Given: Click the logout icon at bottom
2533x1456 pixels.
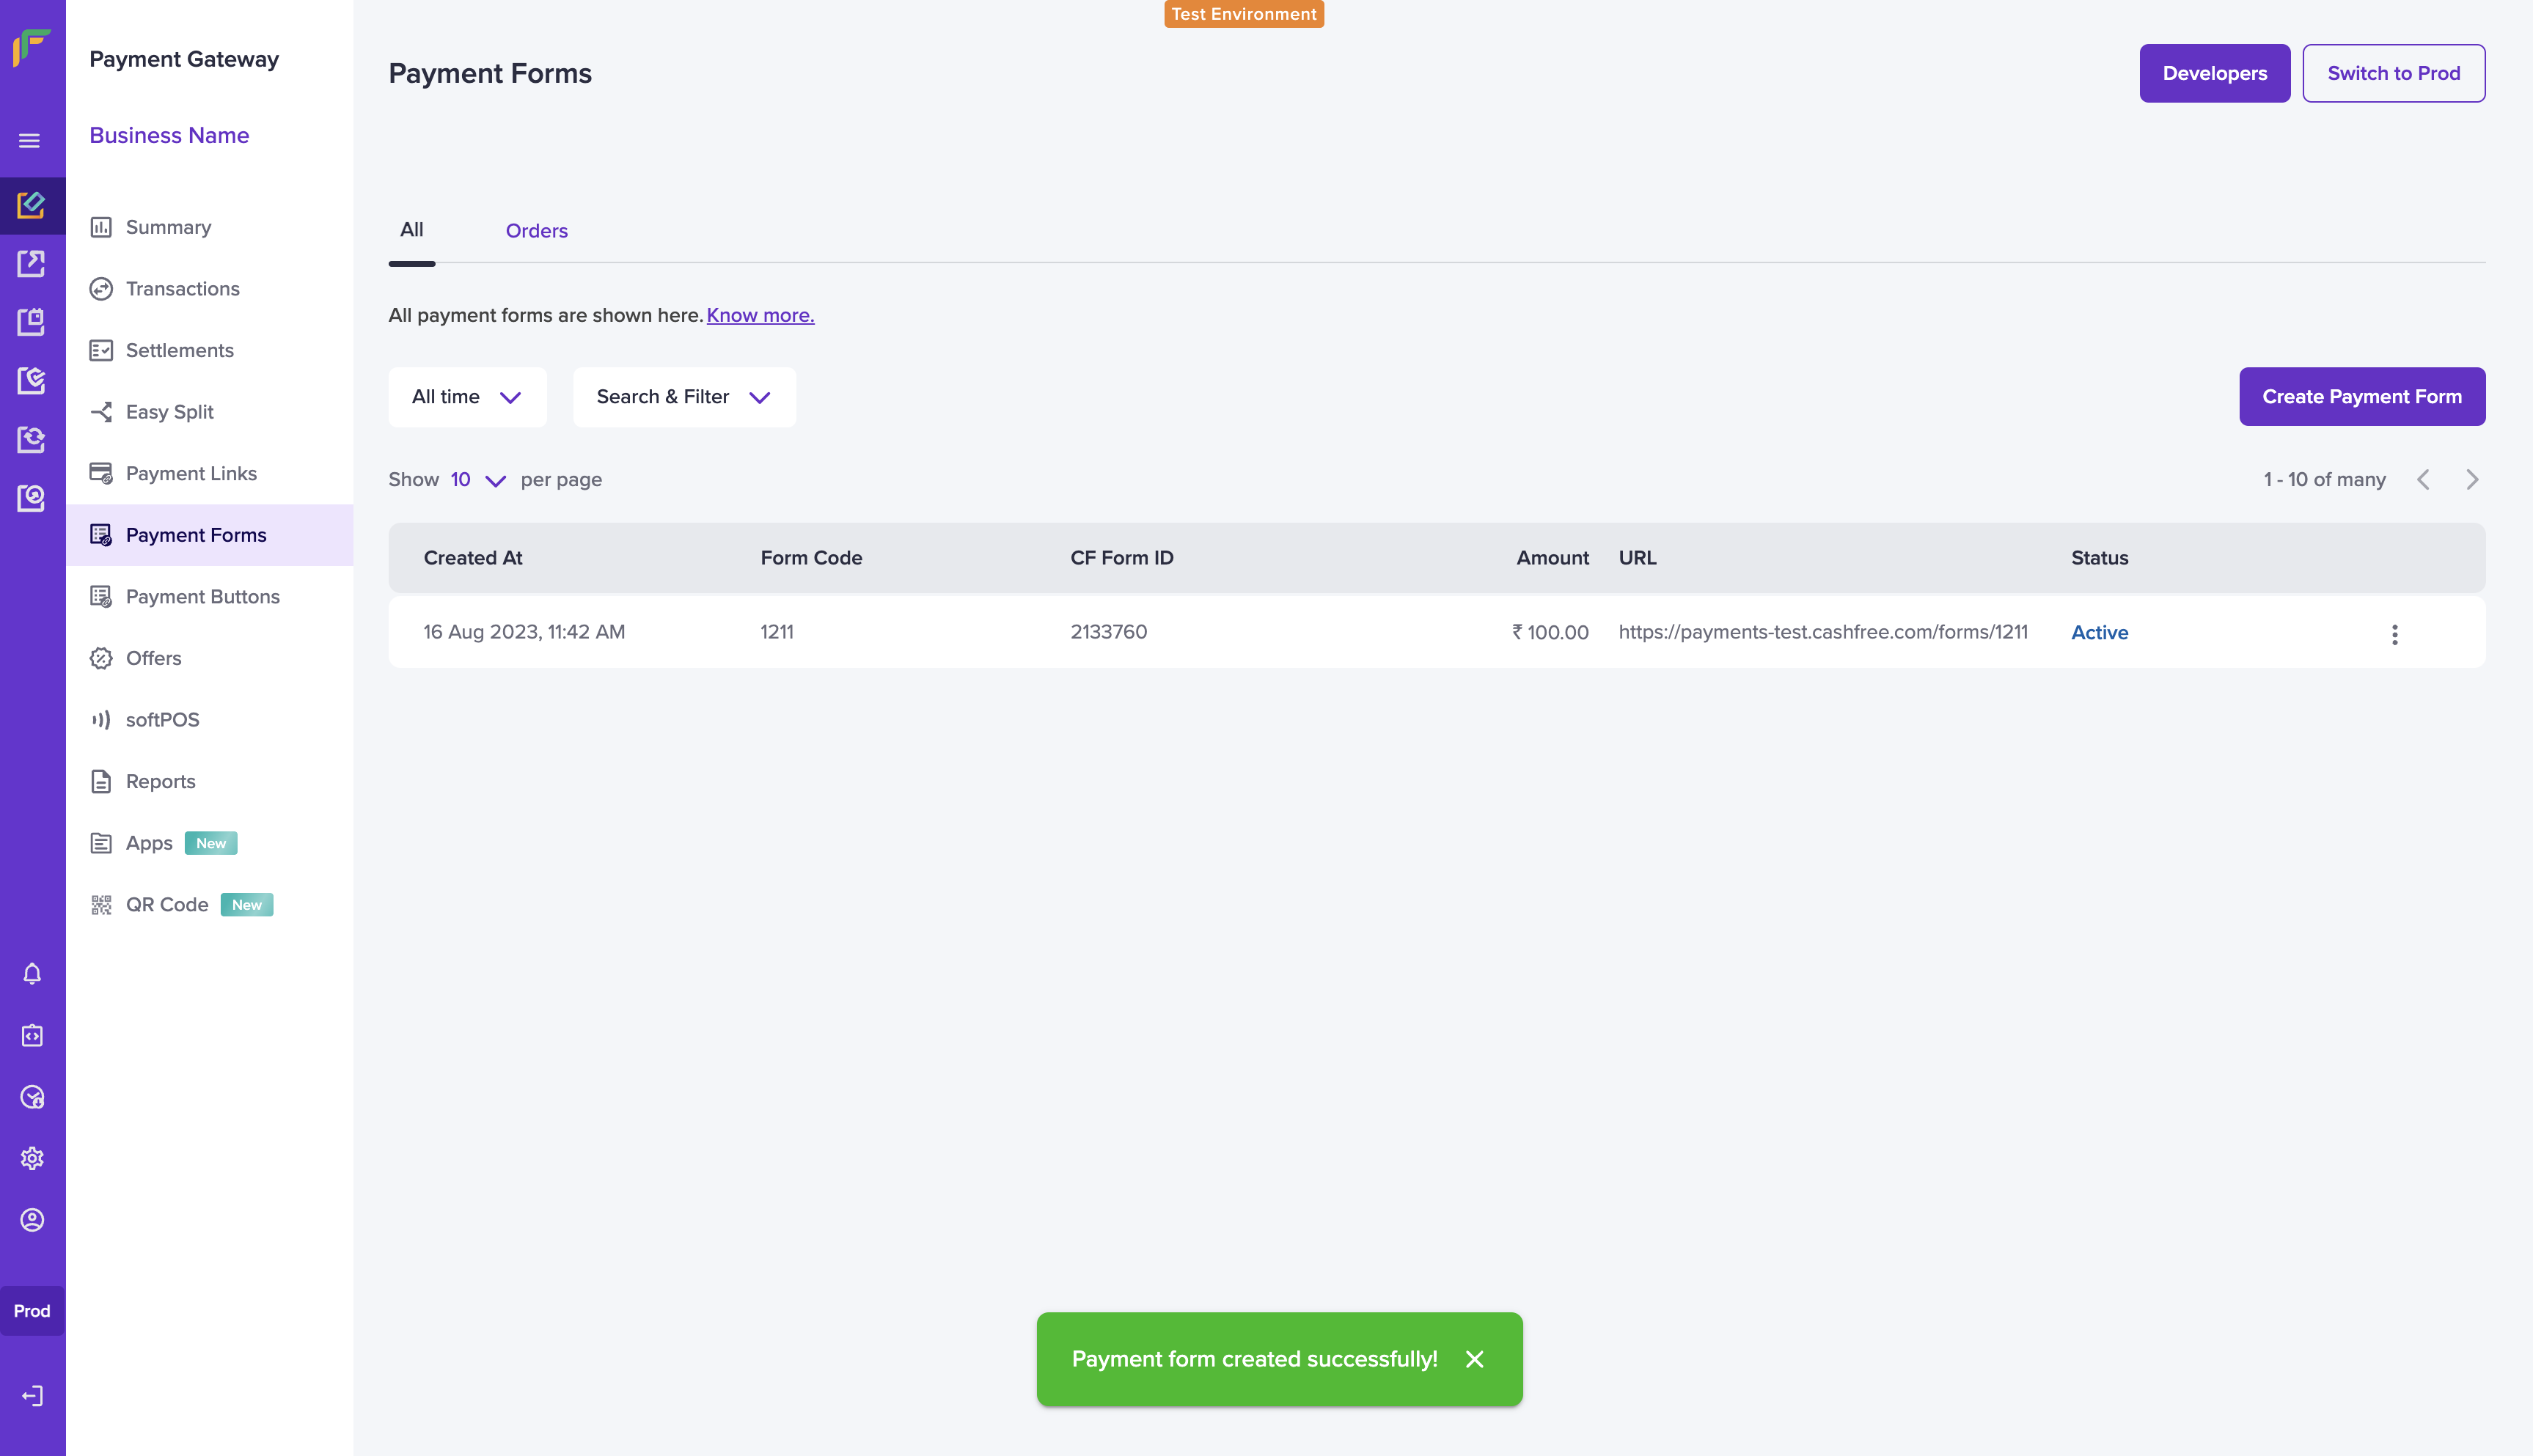Looking at the screenshot, I should coord(32,1396).
